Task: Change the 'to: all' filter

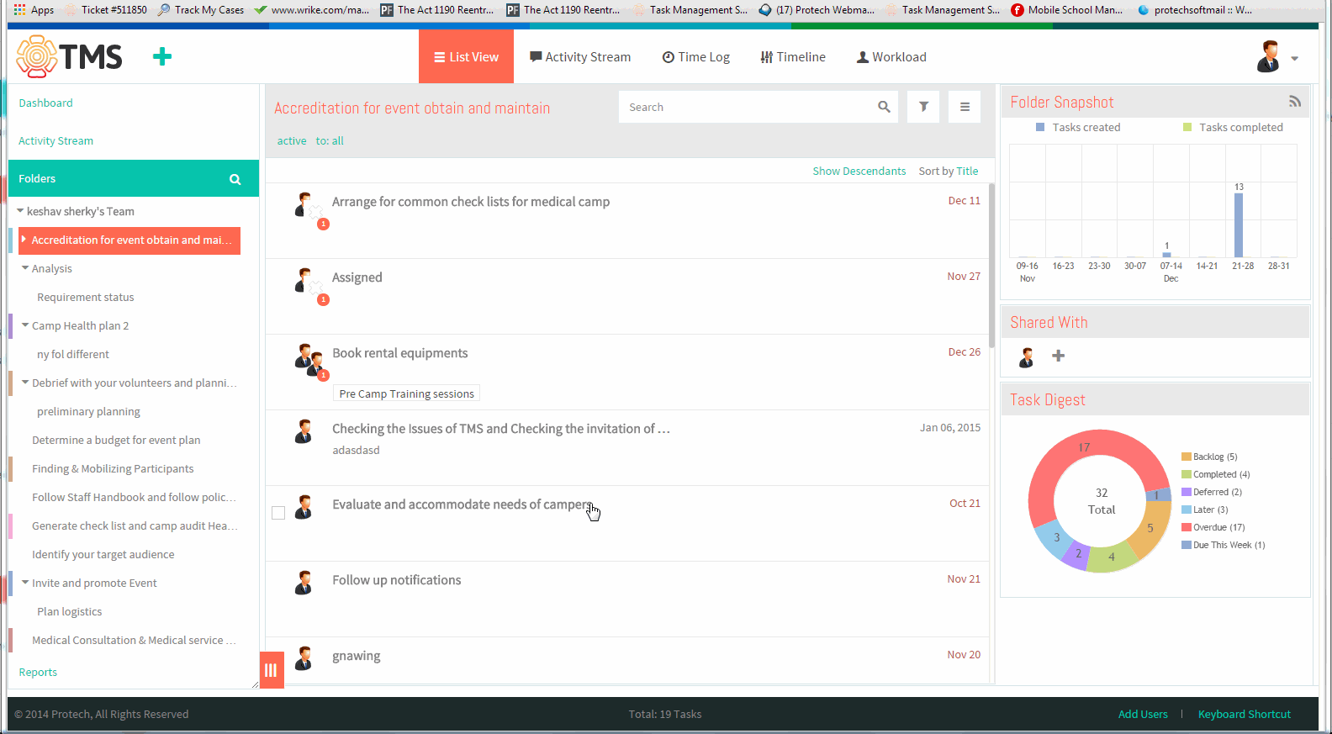Action: coord(330,140)
